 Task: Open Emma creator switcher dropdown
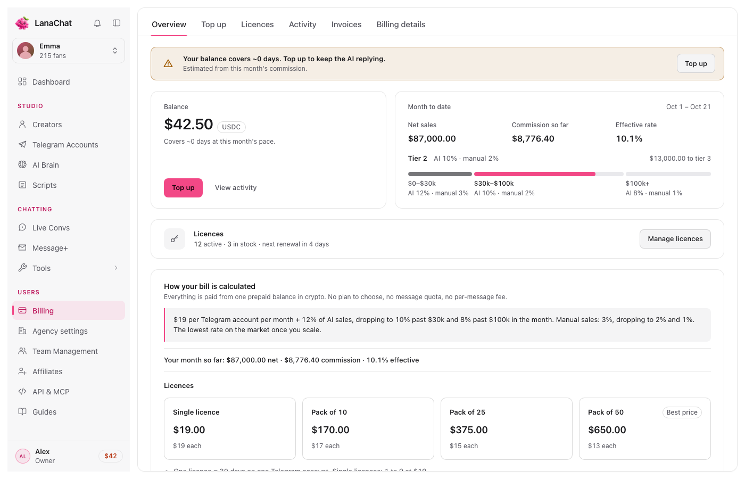[x=69, y=51]
